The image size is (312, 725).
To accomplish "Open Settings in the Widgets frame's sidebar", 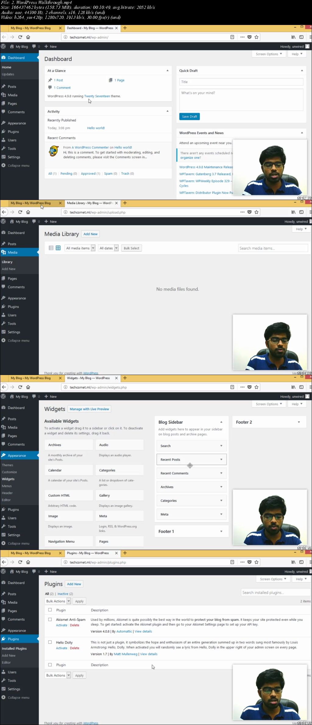I will pyautogui.click(x=14, y=535).
